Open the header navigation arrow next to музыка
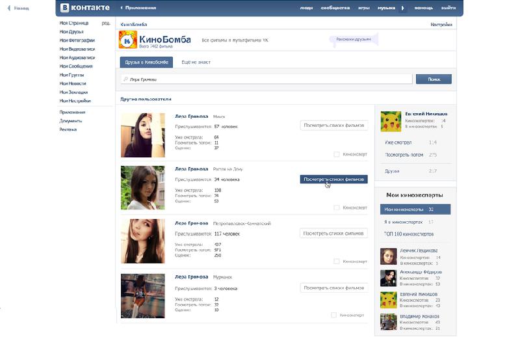Viewport: 520px width, 337px height. 403,8
